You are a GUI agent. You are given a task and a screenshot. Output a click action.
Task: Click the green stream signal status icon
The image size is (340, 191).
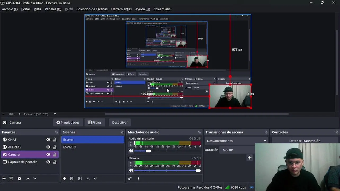pos(227,187)
